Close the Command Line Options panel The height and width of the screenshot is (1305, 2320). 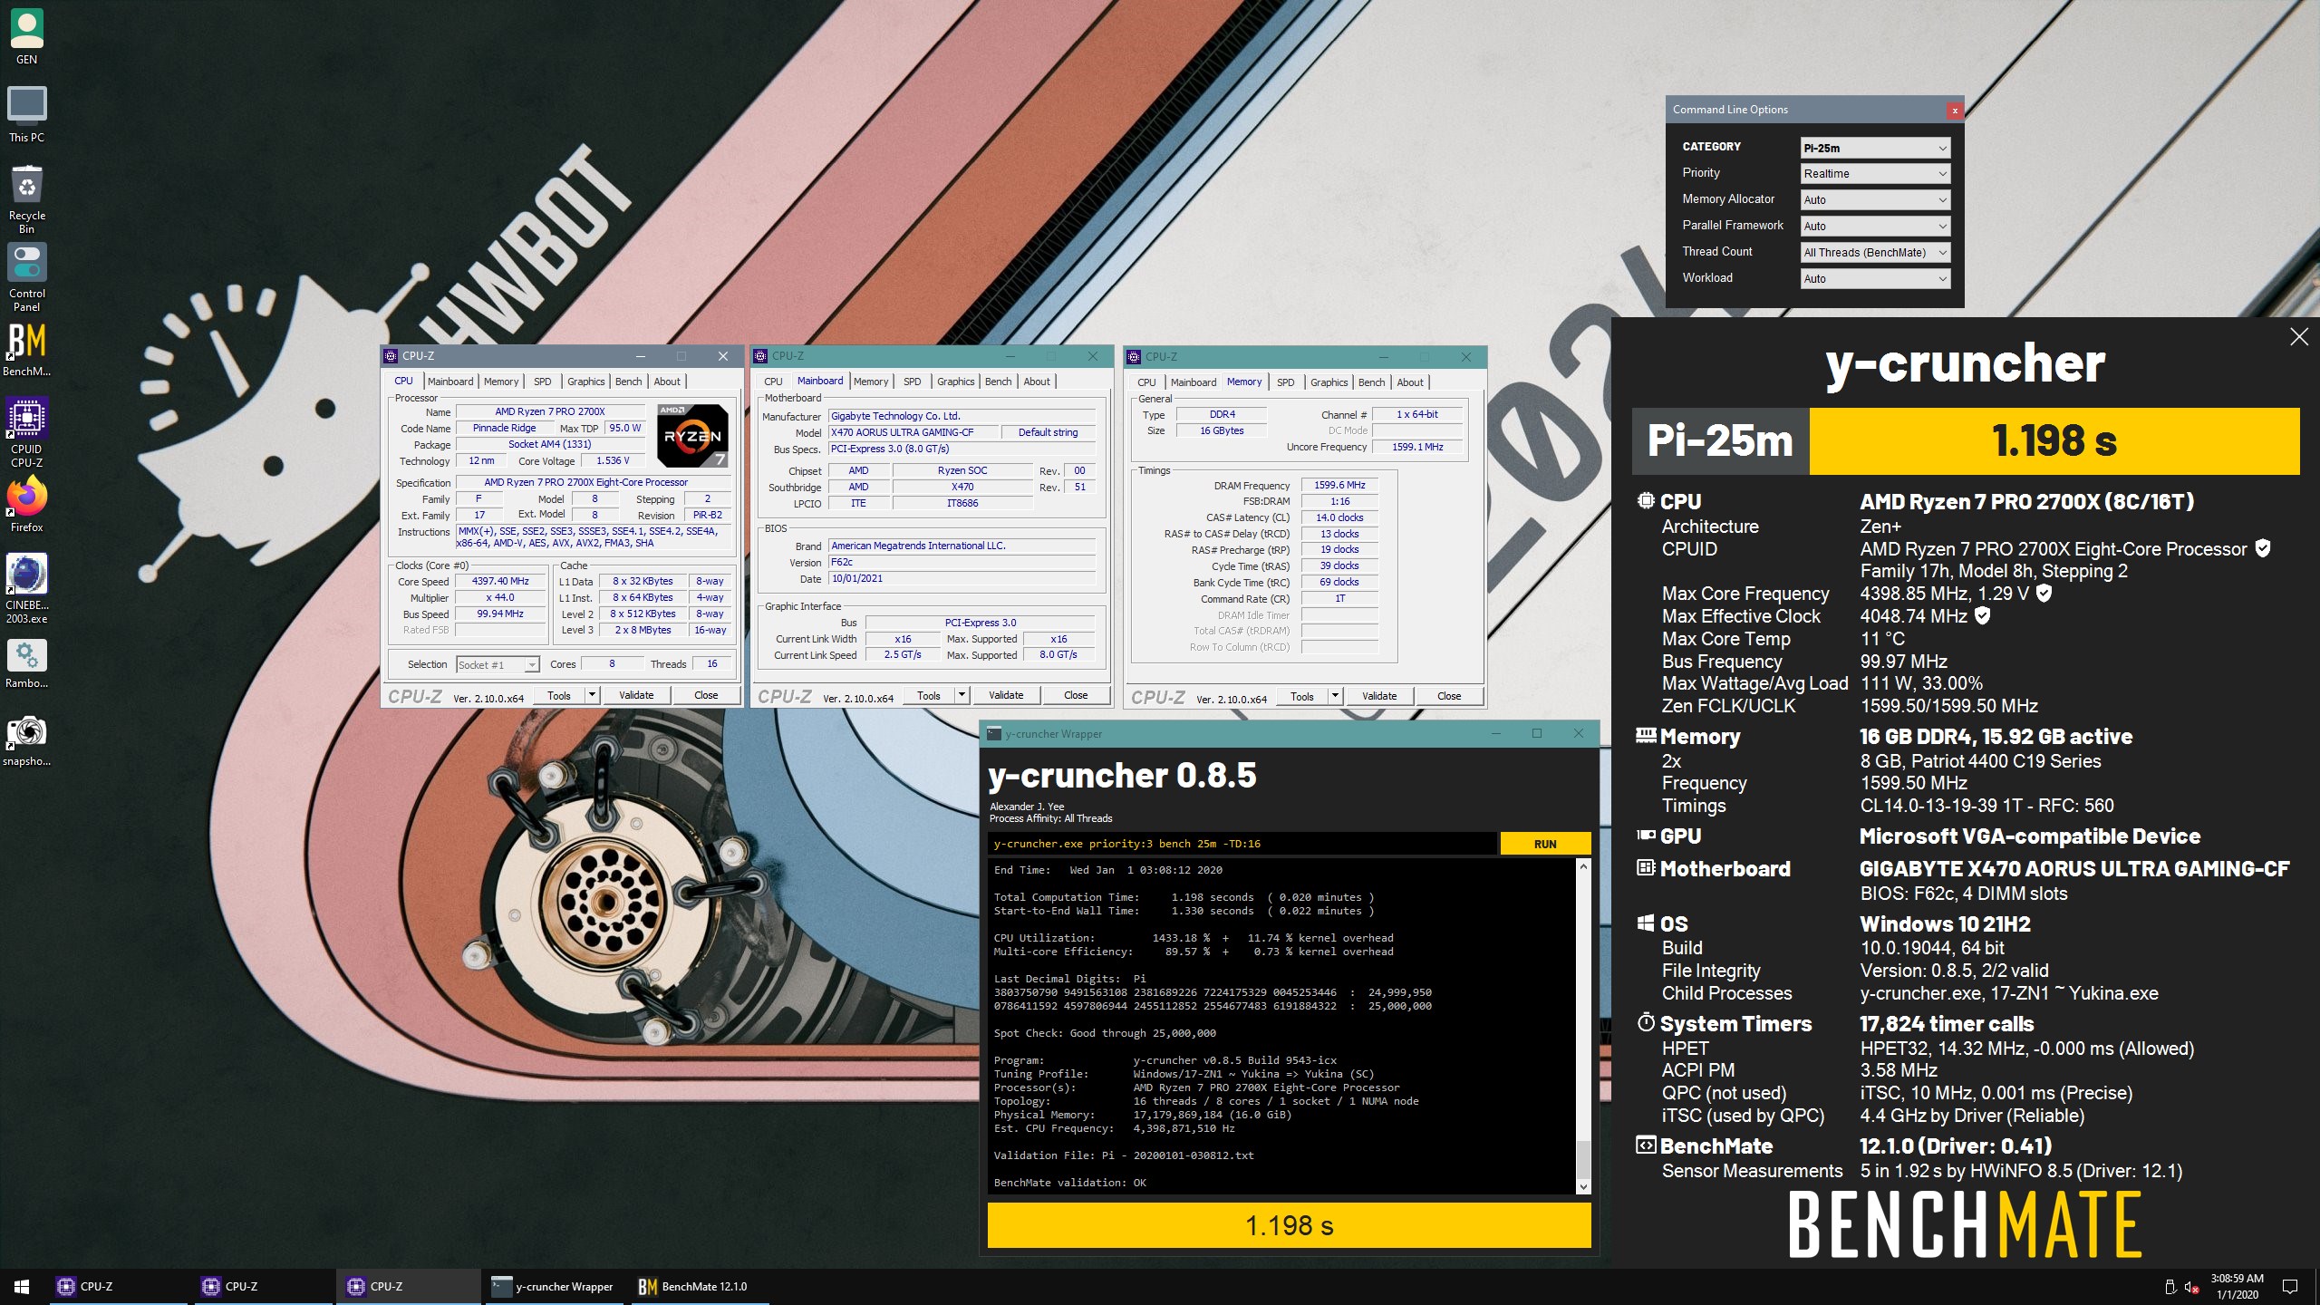coord(1955,110)
